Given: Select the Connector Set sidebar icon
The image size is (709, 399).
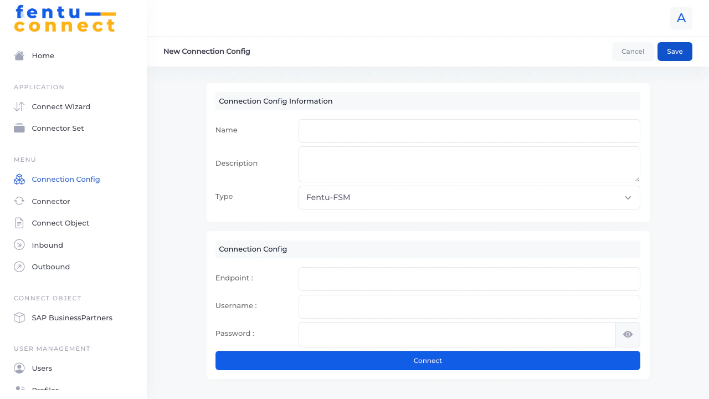Looking at the screenshot, I should coord(19,128).
